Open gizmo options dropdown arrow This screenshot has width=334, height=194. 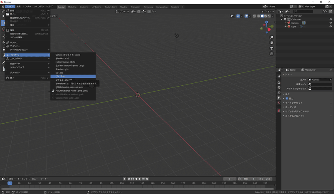(241, 16)
